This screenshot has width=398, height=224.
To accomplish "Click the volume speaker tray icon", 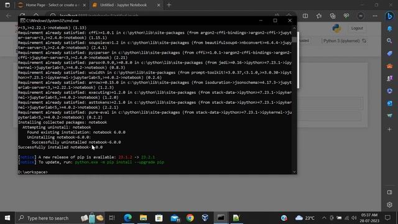I will (x=354, y=218).
